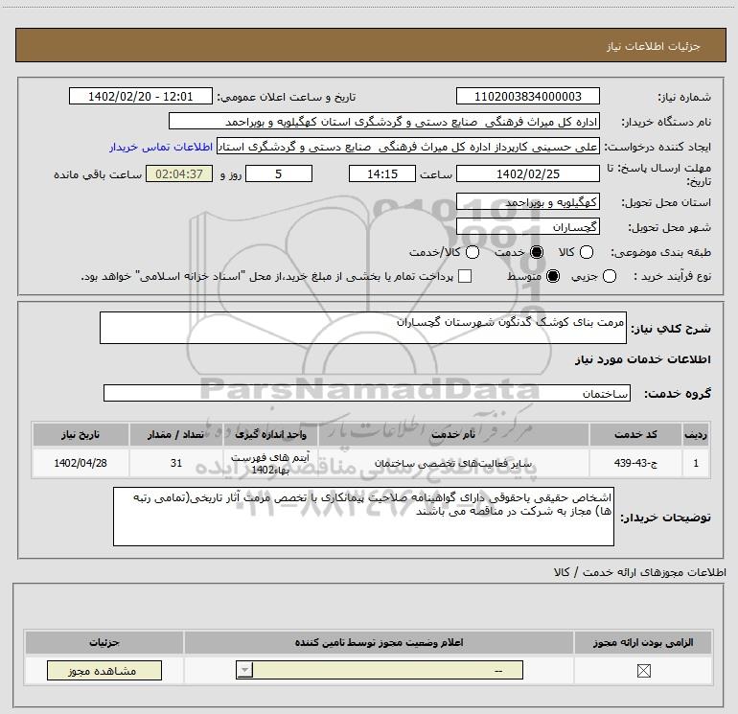Click the شرح کلی نیاز text area
Viewport: 738px width, 714px height.
pos(363,328)
